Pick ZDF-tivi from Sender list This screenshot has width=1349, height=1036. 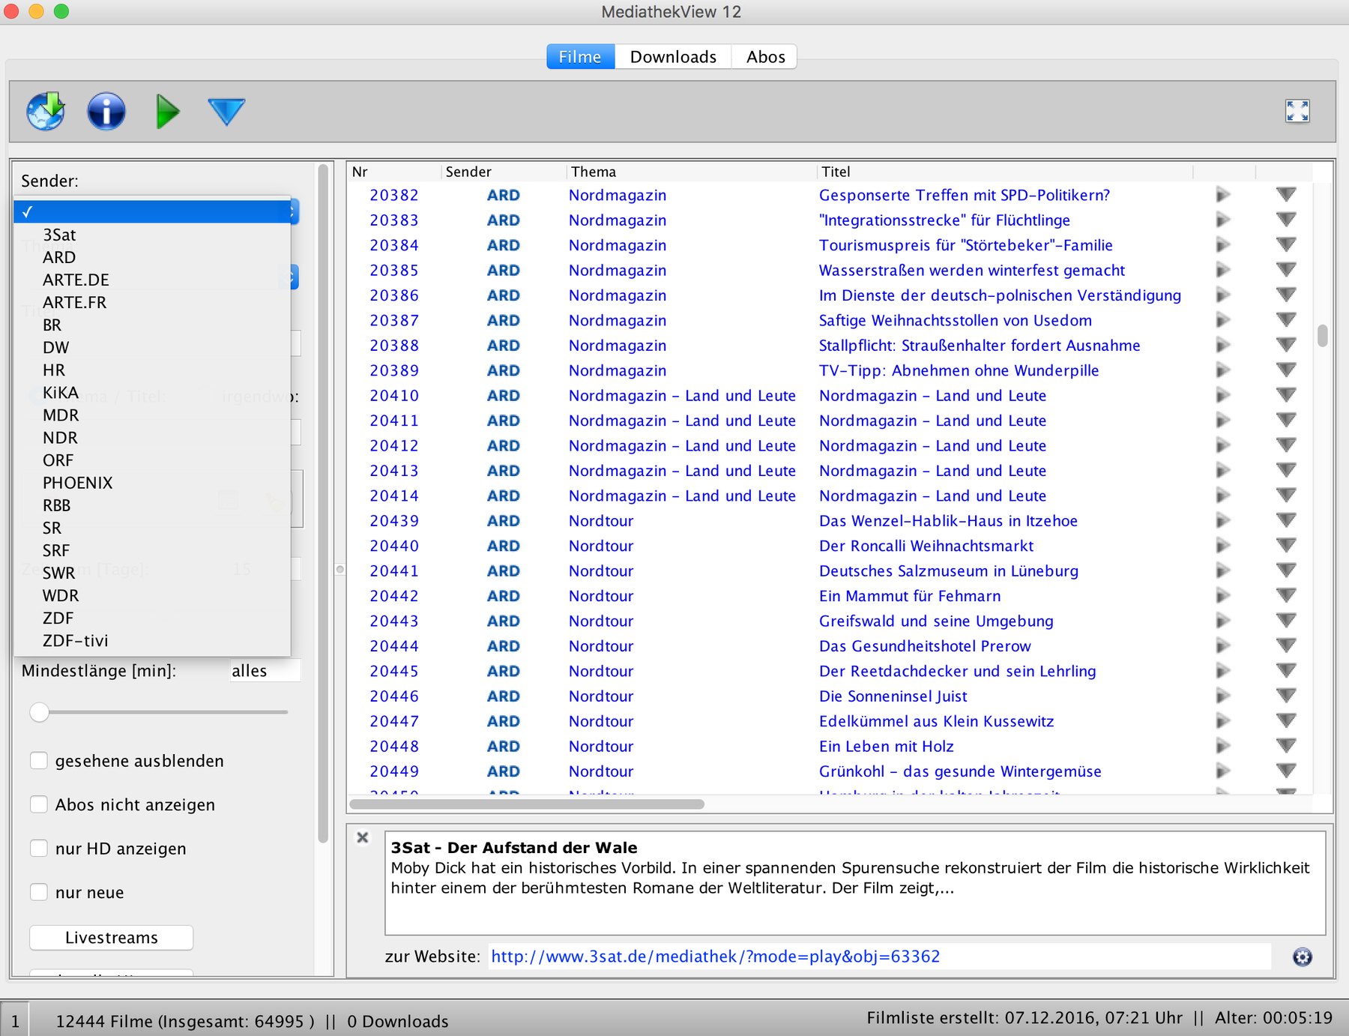tap(152, 640)
